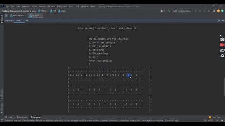Viewport: 225px width, 126px height.
Task: Open terminal panel settings gear
Action: pyautogui.click(x=219, y=21)
